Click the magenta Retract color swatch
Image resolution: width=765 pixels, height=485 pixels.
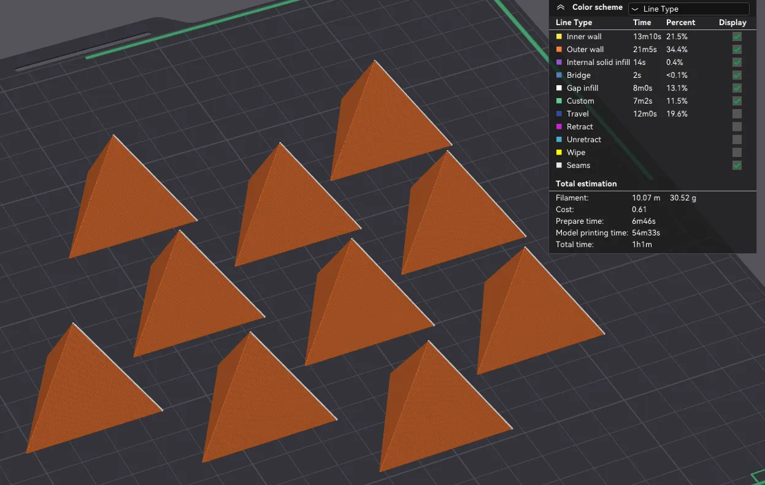click(x=559, y=127)
